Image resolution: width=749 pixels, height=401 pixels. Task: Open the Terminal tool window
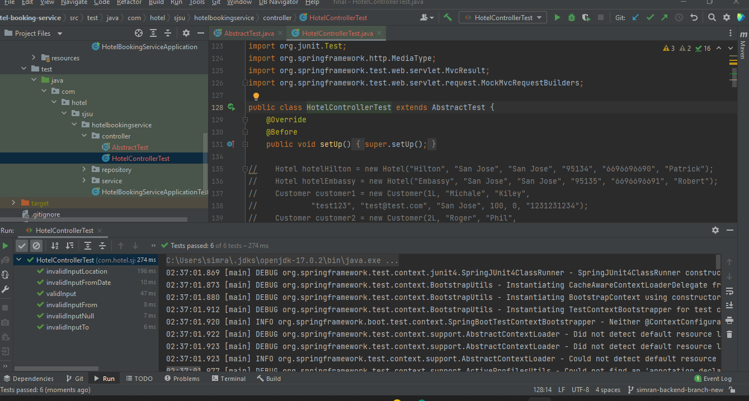click(228, 378)
